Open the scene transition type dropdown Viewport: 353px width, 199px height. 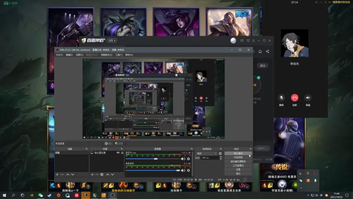click(x=207, y=153)
